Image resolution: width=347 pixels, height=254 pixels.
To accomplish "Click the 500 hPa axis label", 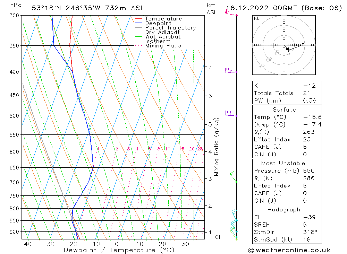I will pyautogui.click(x=15, y=116).
